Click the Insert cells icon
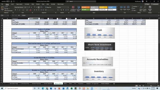The width and height of the screenshot is (160, 90). (x=121, y=7)
